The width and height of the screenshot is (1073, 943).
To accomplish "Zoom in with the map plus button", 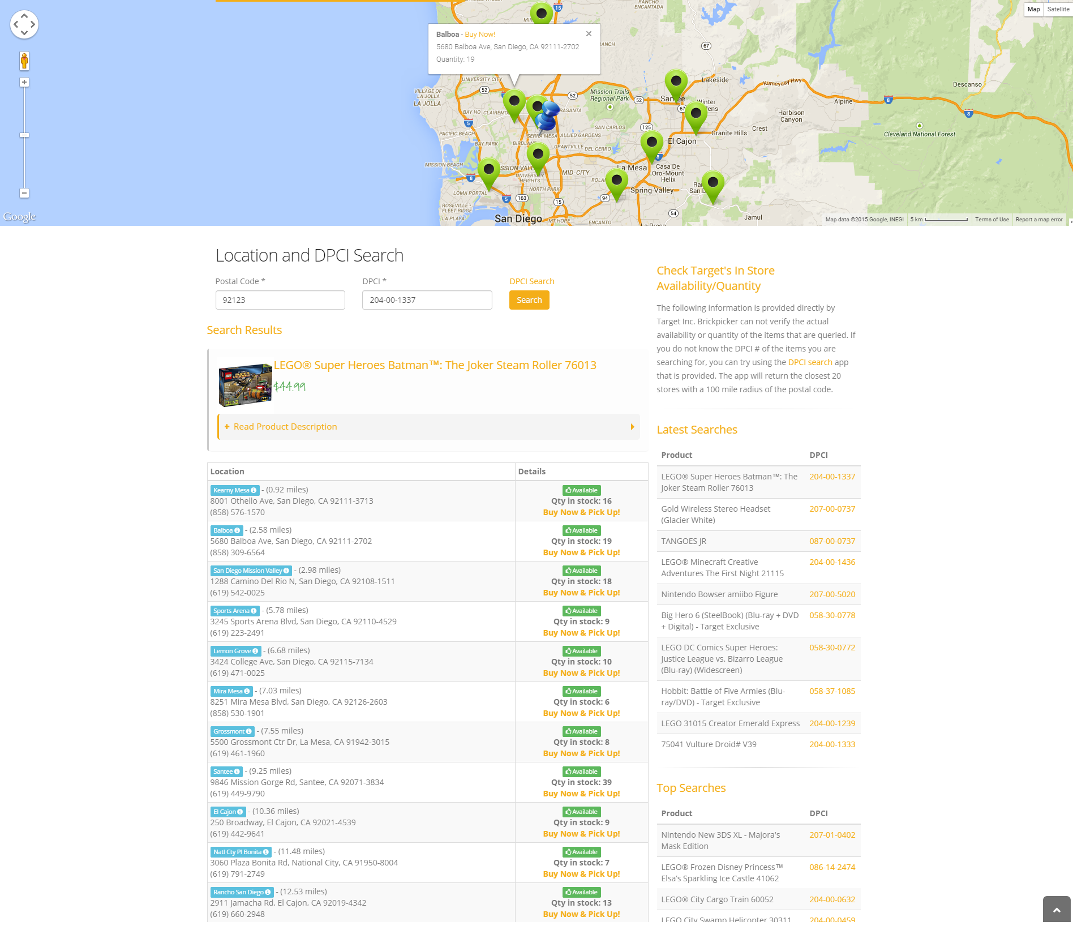I will coord(24,82).
